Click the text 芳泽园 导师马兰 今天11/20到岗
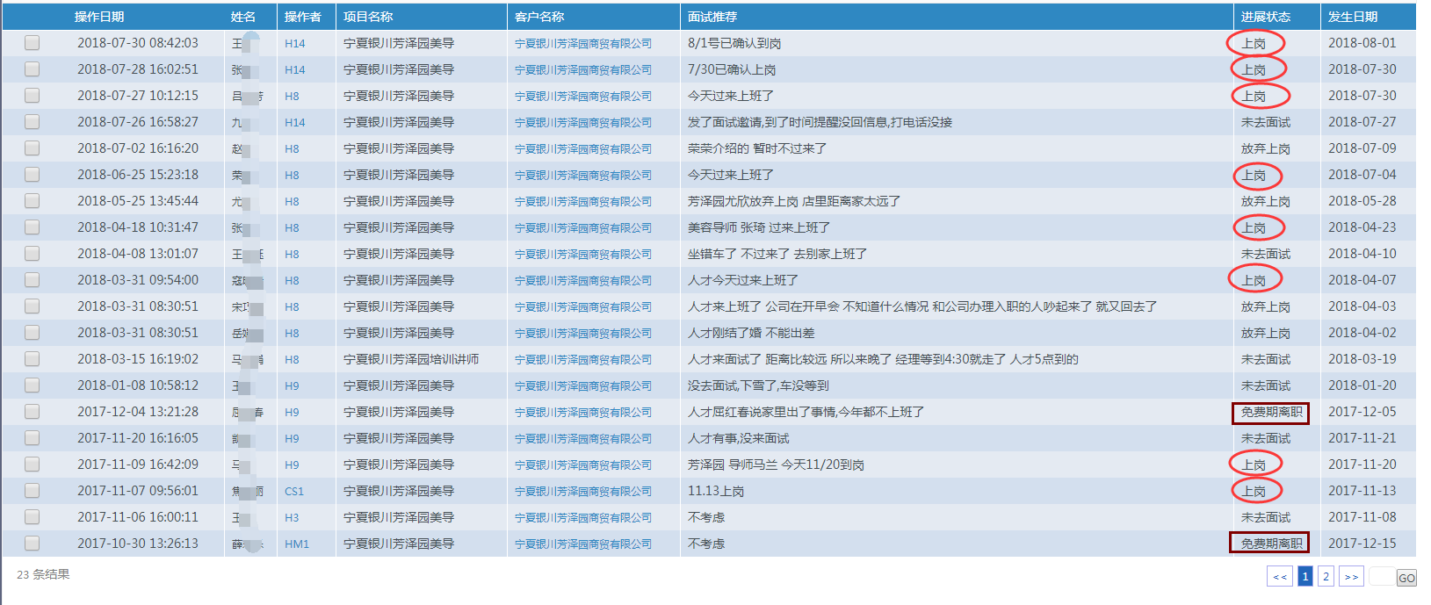 tap(776, 465)
